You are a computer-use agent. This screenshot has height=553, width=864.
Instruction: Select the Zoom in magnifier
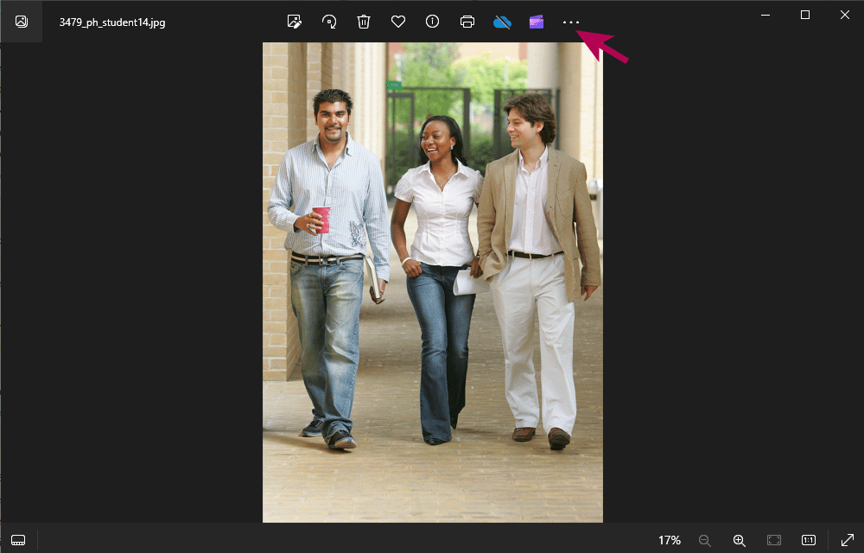click(x=740, y=540)
